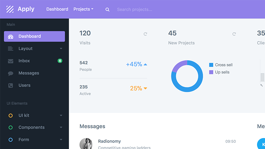
Task: Click the Apply brand name
Action: pos(26,9)
